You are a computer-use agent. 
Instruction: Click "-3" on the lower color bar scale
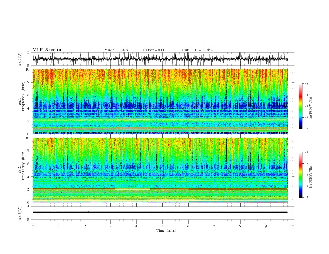pyautogui.click(x=307, y=152)
